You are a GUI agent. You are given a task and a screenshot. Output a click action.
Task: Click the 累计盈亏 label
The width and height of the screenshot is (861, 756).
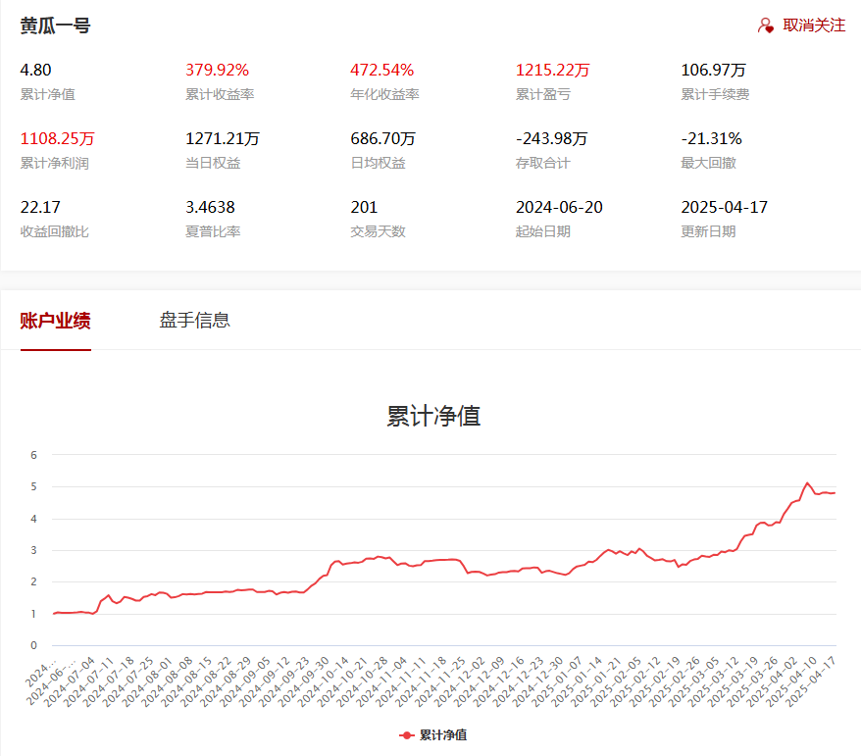coord(543,94)
